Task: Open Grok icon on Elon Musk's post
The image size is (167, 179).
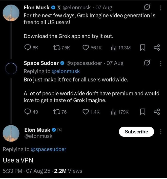Action: coord(147,8)
